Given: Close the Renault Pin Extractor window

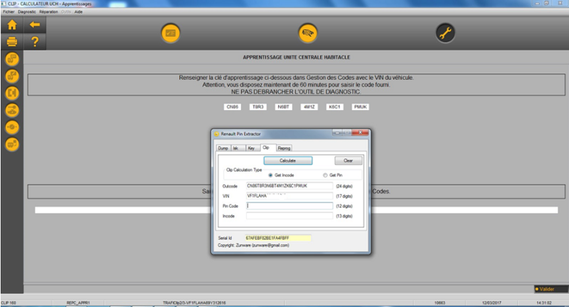Looking at the screenshot, I should [361, 133].
